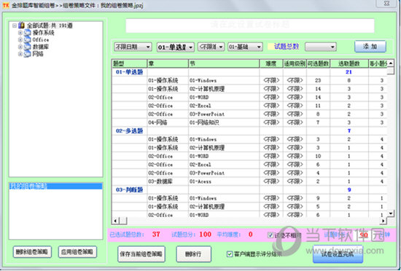Close the window with the X button
This screenshot has width=401, height=271.
(x=386, y=4)
